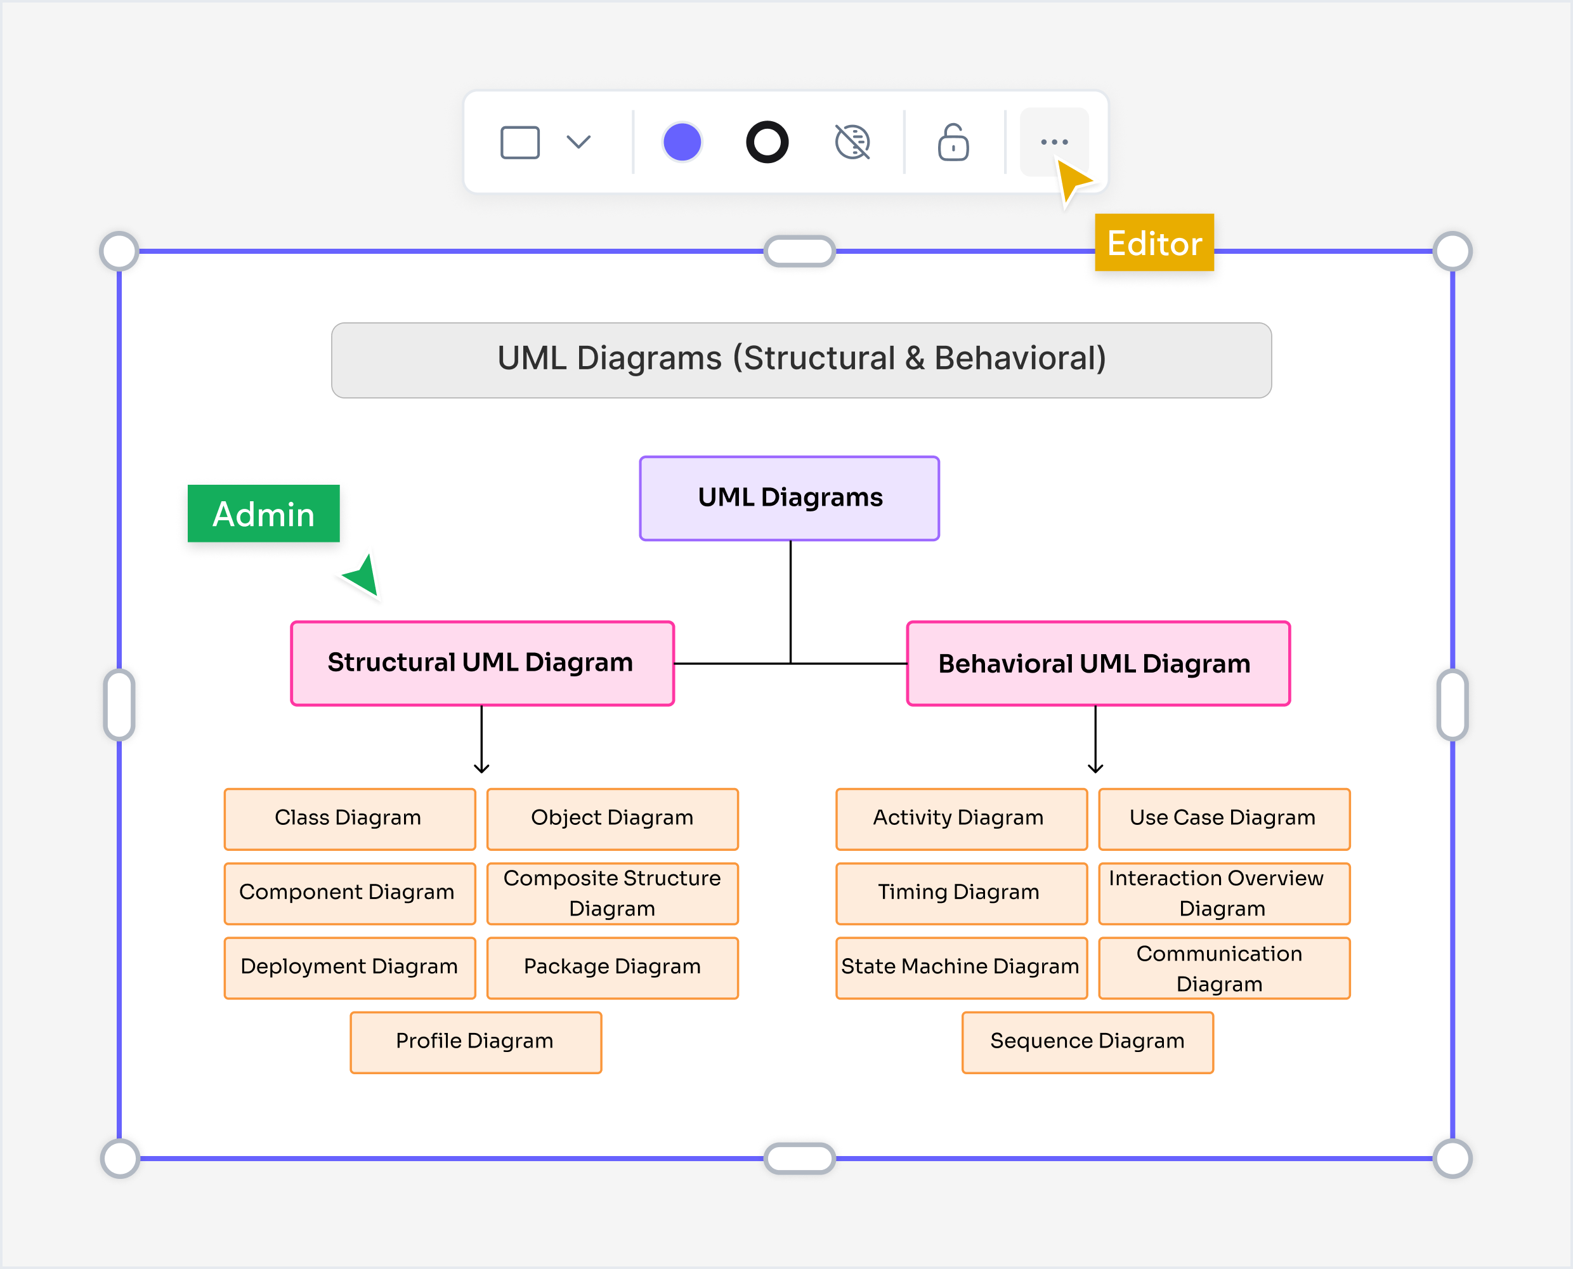Click the Component Diagram box
Viewport: 1573px width, 1269px height.
click(x=350, y=893)
